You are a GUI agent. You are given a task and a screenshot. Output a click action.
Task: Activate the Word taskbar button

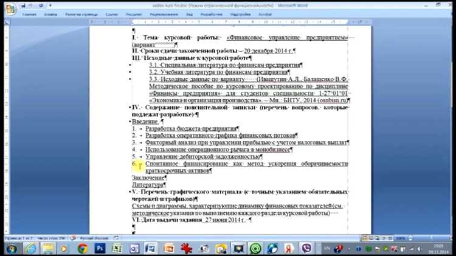pyautogui.click(x=151, y=249)
